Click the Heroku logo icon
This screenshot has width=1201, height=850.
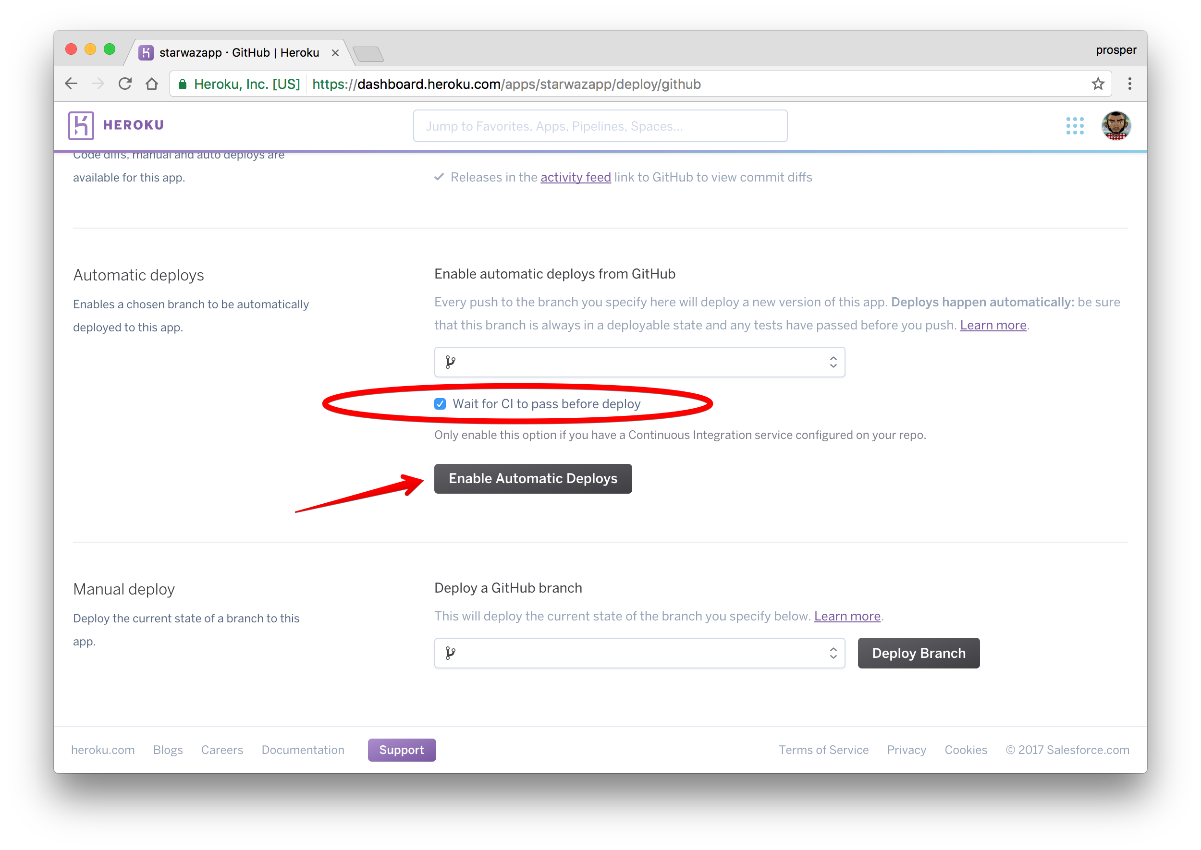tap(81, 126)
